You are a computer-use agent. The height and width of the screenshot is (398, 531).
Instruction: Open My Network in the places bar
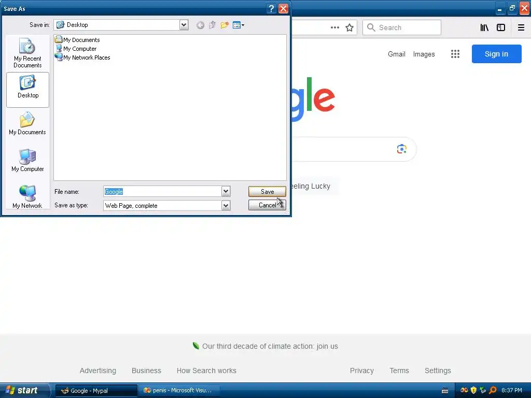(27, 196)
